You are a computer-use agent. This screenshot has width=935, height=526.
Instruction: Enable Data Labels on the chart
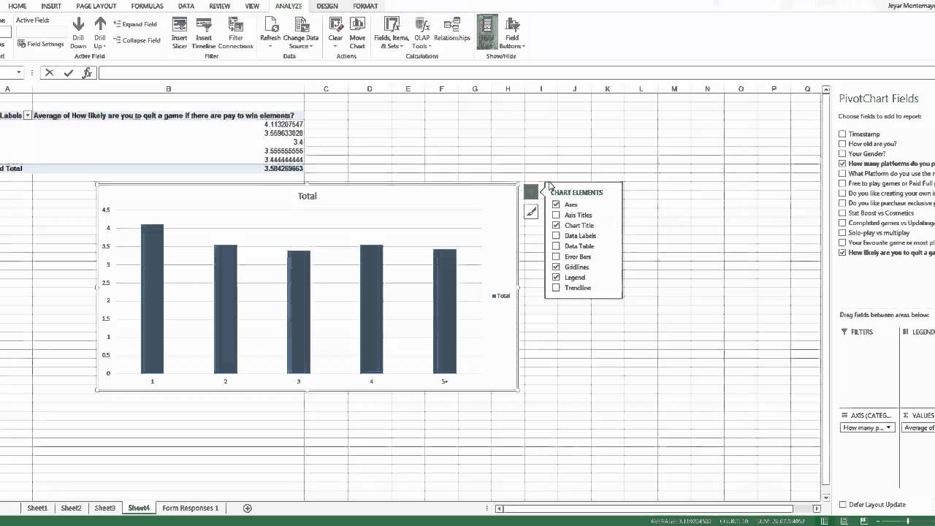click(x=556, y=236)
